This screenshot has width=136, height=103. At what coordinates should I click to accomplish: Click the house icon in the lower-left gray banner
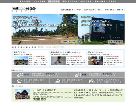coord(19,81)
